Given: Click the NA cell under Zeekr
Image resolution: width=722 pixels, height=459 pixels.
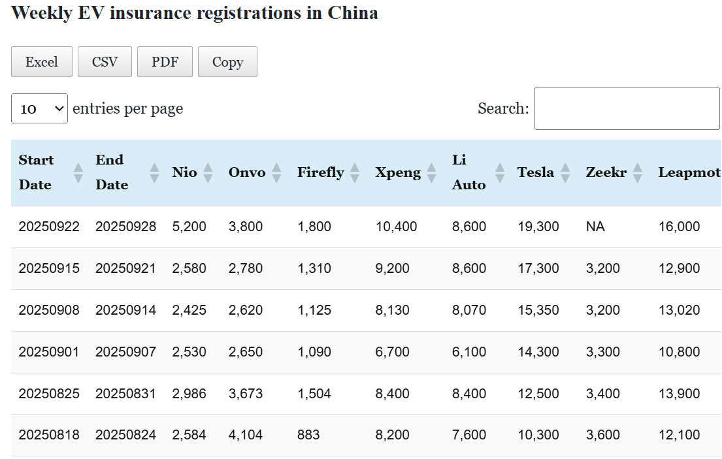Looking at the screenshot, I should pos(595,227).
